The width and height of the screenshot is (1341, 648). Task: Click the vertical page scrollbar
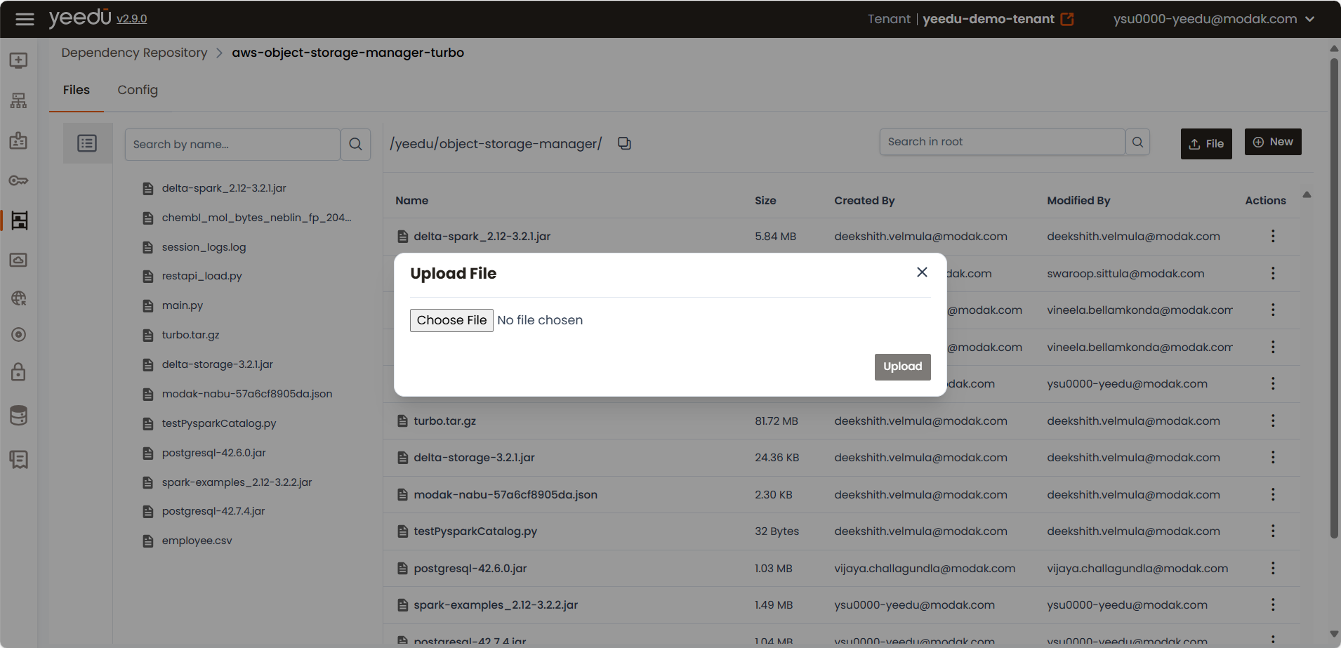[1334, 298]
